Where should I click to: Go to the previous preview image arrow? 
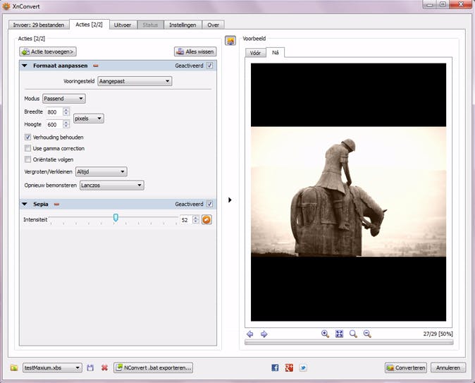coord(250,334)
